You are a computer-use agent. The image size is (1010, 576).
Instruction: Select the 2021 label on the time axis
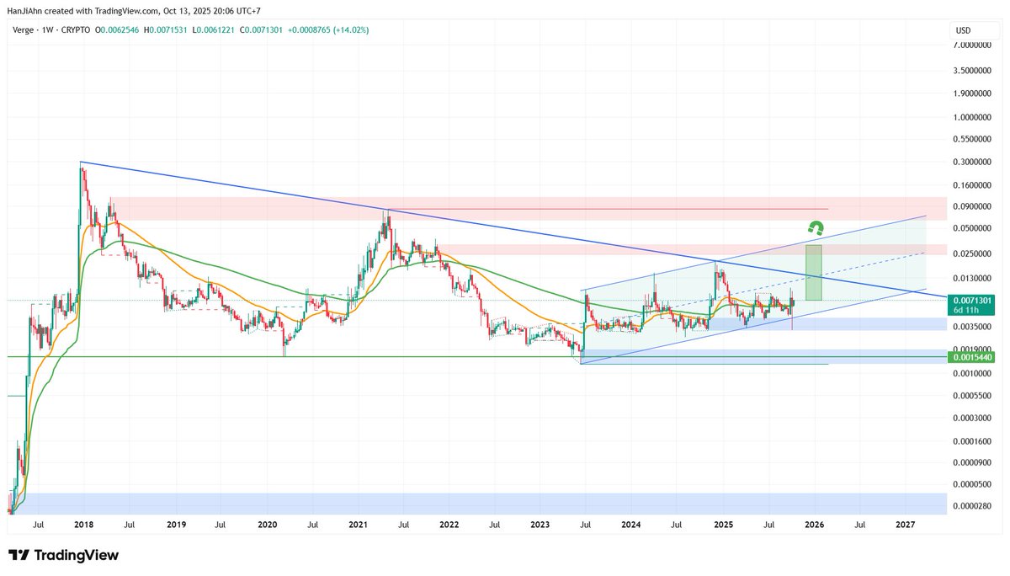click(x=359, y=524)
